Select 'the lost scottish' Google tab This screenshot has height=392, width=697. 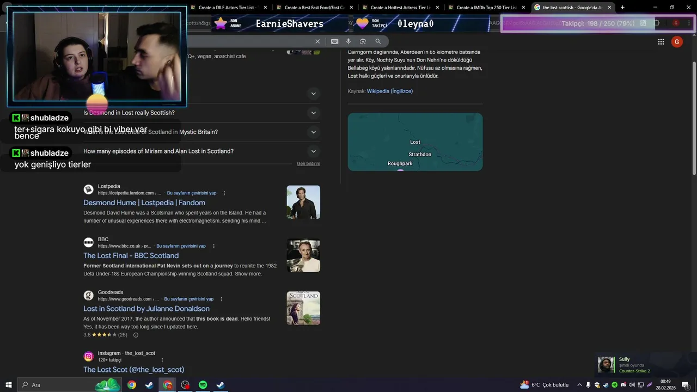pos(572,8)
